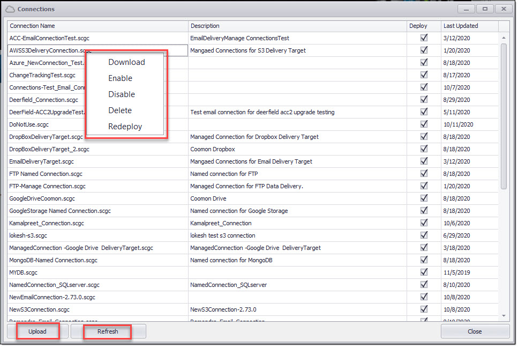Select the lokesh-s3.scgc connection
The height and width of the screenshot is (347, 518).
(28, 235)
